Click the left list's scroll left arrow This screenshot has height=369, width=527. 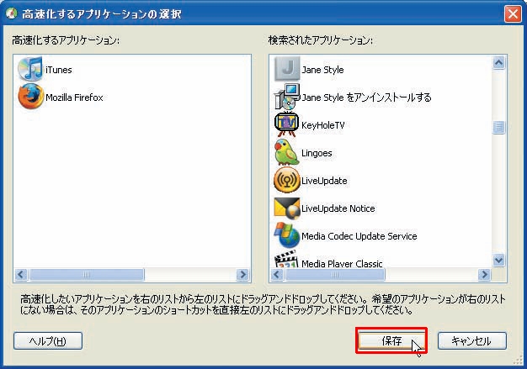click(21, 274)
